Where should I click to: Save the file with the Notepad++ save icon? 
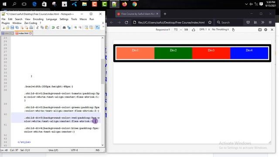[x=12, y=27]
